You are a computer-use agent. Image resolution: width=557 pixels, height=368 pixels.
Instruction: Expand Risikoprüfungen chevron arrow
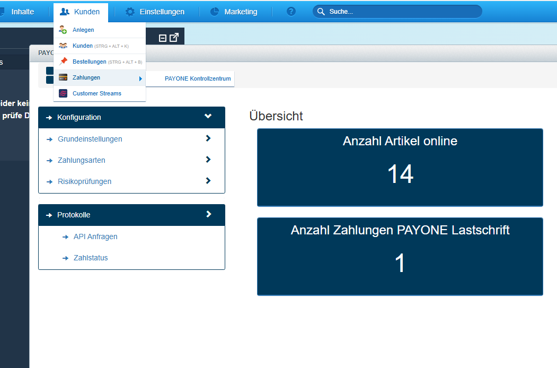click(208, 181)
